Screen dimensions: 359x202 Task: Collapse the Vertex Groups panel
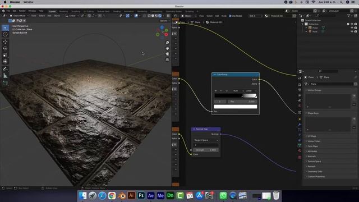314,90
